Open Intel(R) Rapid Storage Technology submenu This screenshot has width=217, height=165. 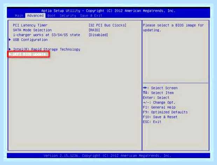click(47, 50)
